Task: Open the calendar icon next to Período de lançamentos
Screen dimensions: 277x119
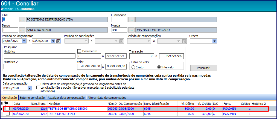Action: (58, 41)
